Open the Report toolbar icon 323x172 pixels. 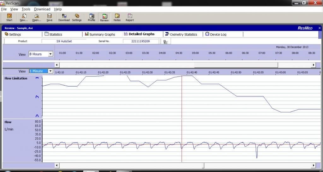[130, 18]
